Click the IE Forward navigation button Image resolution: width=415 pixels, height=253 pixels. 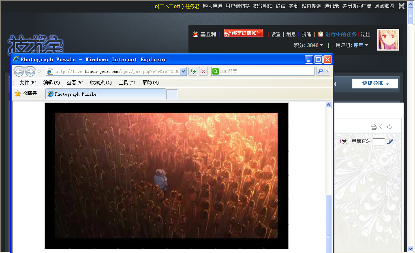(30, 72)
